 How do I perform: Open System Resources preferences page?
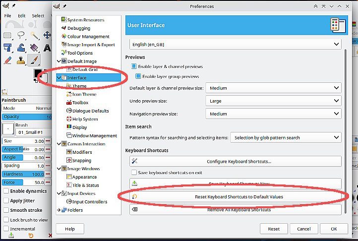click(x=86, y=20)
